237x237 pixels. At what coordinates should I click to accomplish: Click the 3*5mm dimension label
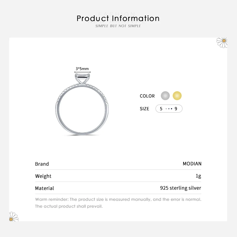coord(82,69)
